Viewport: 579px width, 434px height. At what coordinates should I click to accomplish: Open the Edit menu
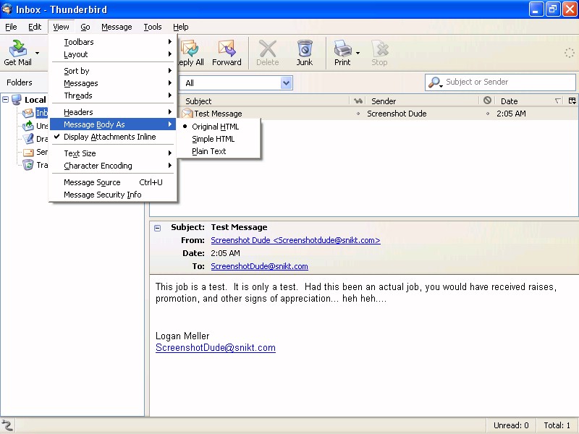coord(35,27)
